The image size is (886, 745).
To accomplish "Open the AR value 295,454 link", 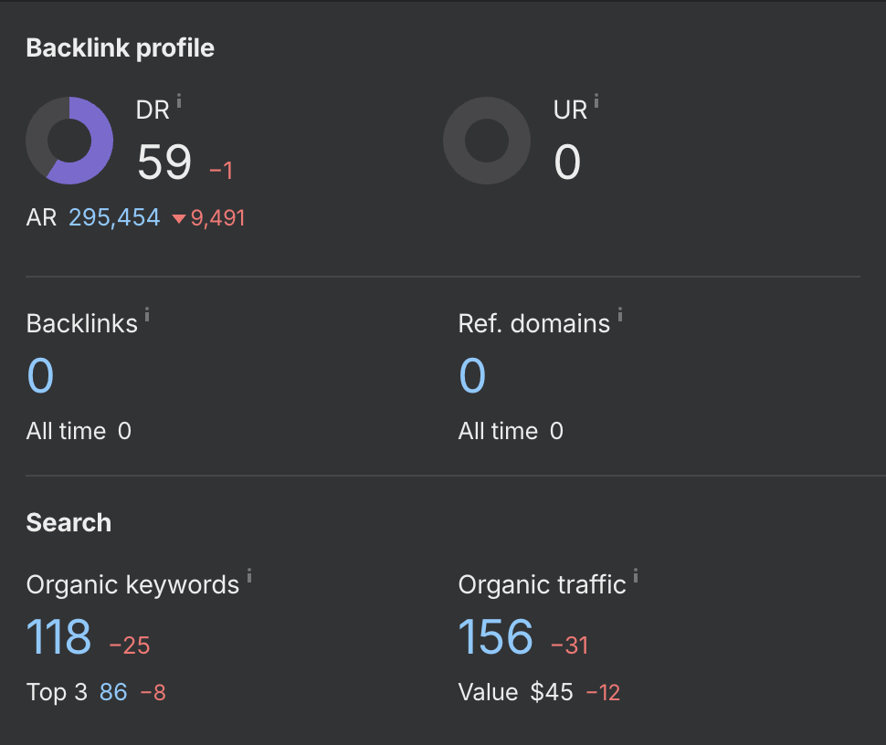I will [115, 217].
